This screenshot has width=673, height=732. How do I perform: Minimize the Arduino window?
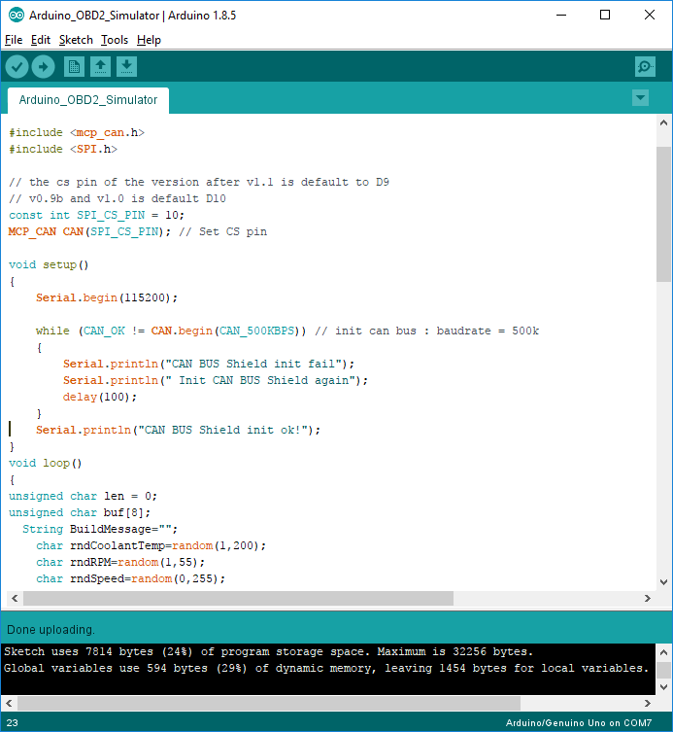(x=561, y=15)
